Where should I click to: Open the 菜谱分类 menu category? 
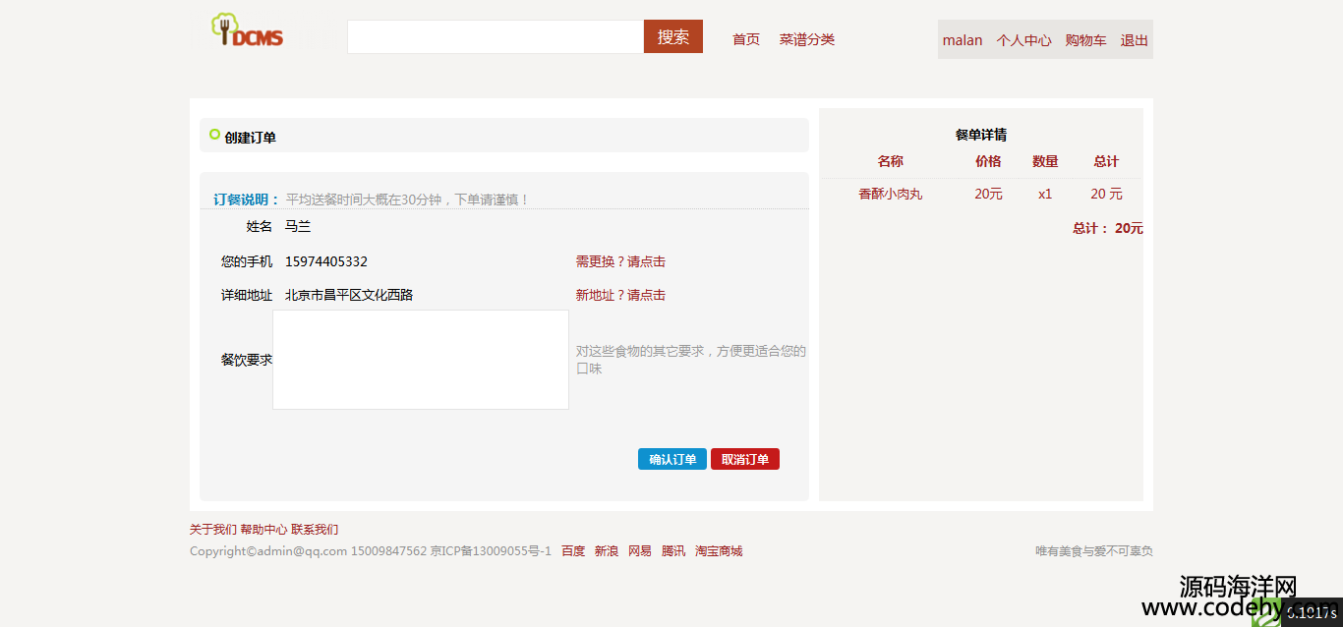coord(807,39)
